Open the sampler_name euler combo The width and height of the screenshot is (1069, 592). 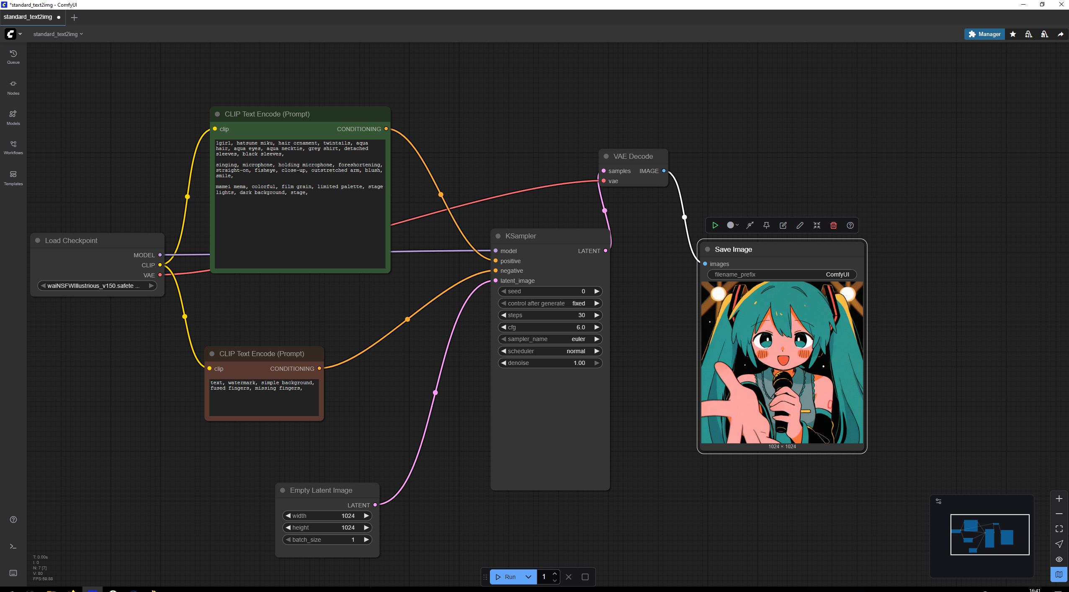[x=550, y=339]
